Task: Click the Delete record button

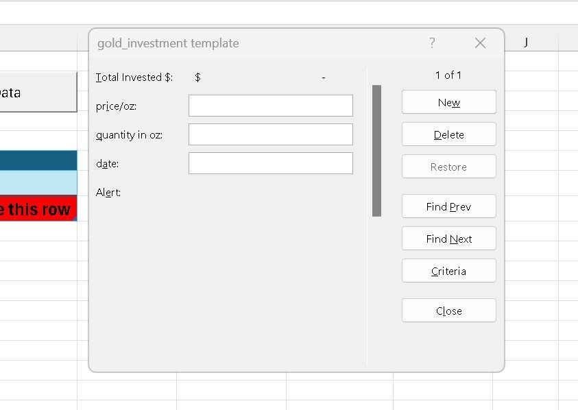Action: click(448, 134)
